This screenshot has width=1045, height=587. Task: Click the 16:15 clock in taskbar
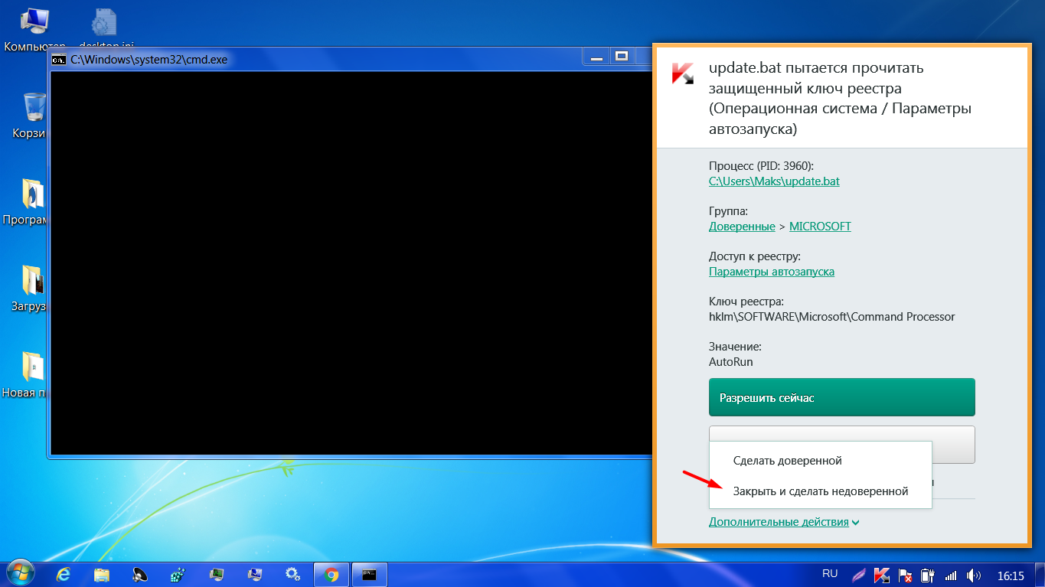pyautogui.click(x=1011, y=576)
